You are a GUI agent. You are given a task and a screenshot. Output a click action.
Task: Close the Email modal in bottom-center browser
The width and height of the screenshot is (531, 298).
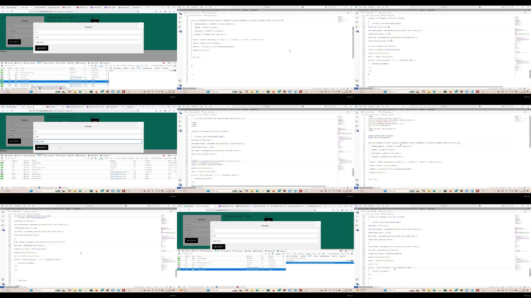[x=318, y=224]
